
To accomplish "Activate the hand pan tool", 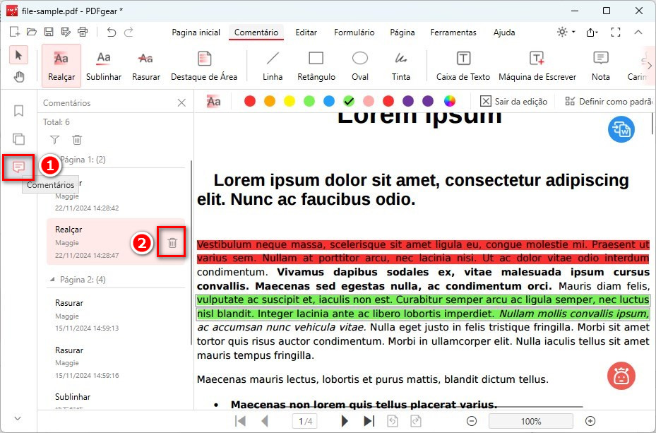I will click(x=18, y=76).
